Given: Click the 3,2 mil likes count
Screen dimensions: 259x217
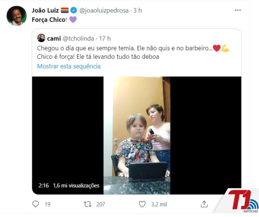Looking at the screenshot, I should tap(159, 204).
